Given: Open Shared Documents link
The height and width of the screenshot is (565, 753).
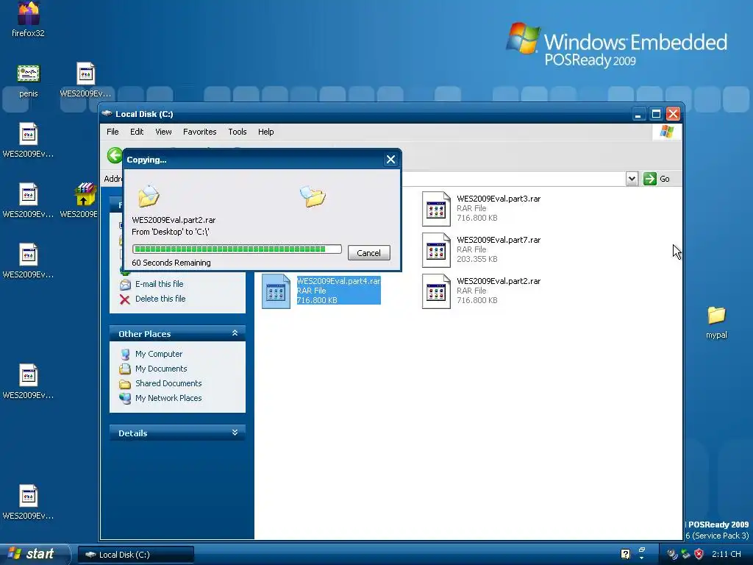Looking at the screenshot, I should [168, 383].
